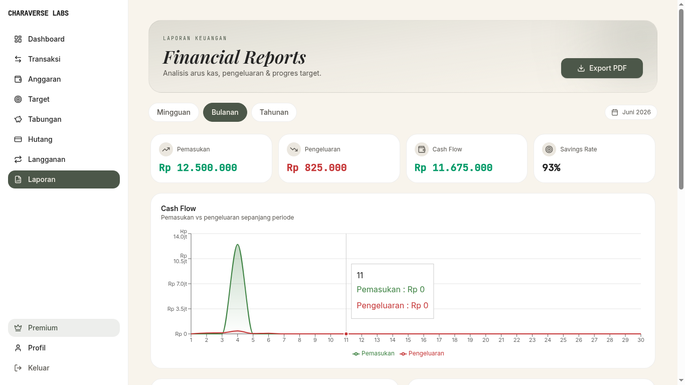The height and width of the screenshot is (385, 685).
Task: Go to Transaksi in the sidebar
Action: 64,59
